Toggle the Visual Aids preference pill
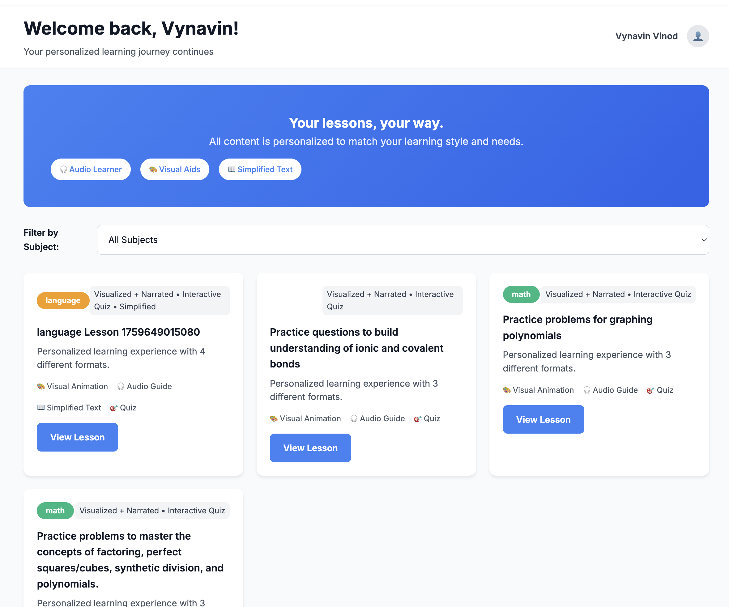 click(x=175, y=169)
